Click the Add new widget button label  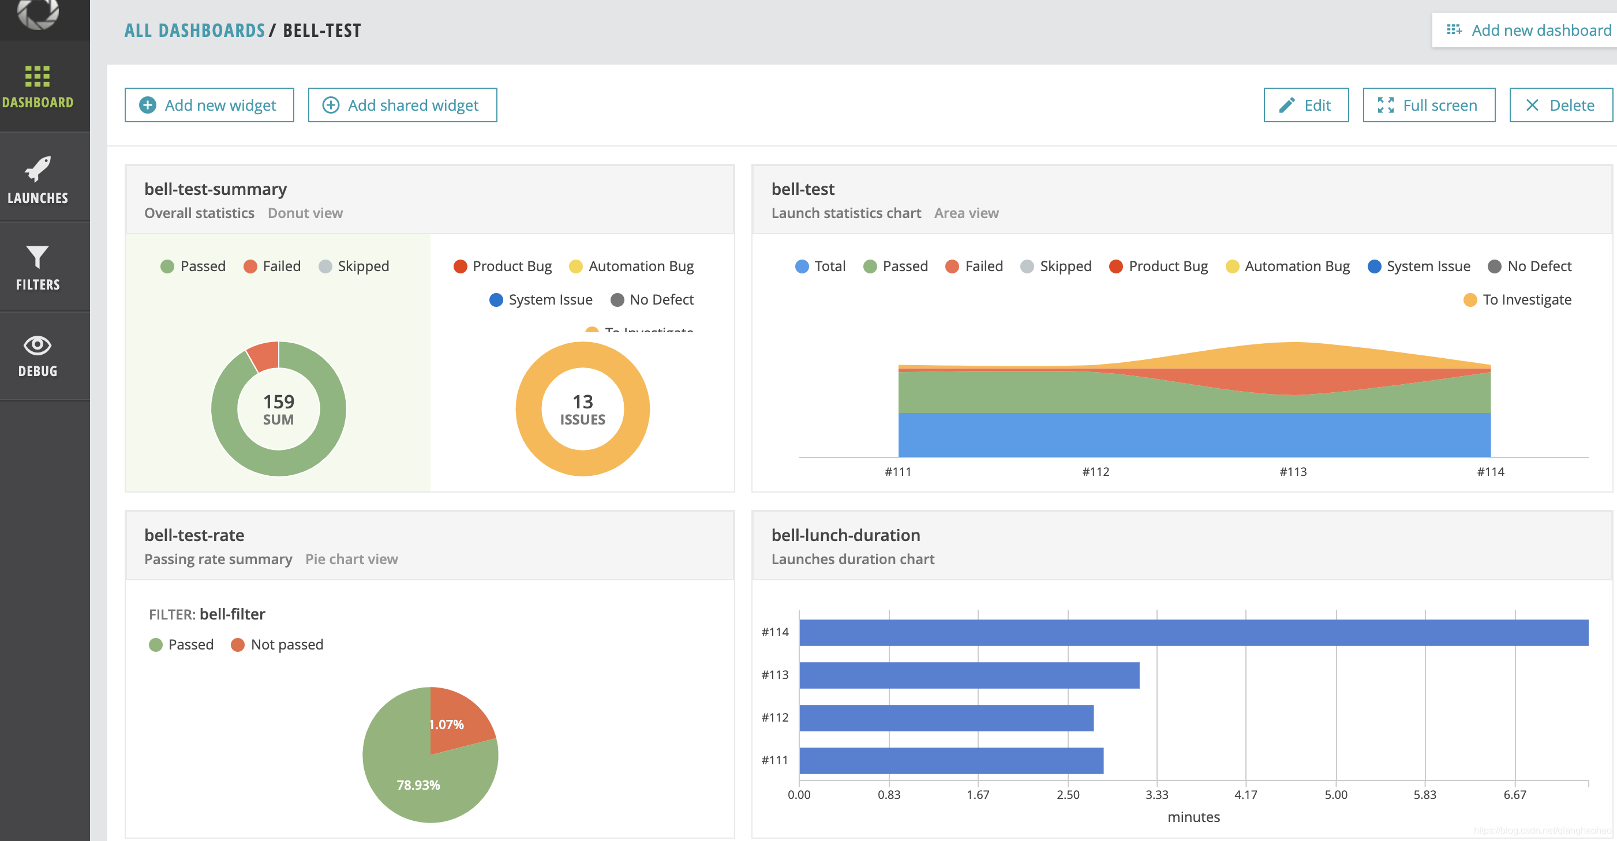220,106
